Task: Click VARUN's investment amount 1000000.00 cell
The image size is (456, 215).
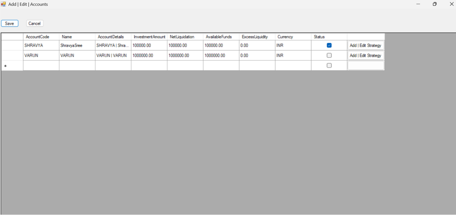Action: coord(149,55)
